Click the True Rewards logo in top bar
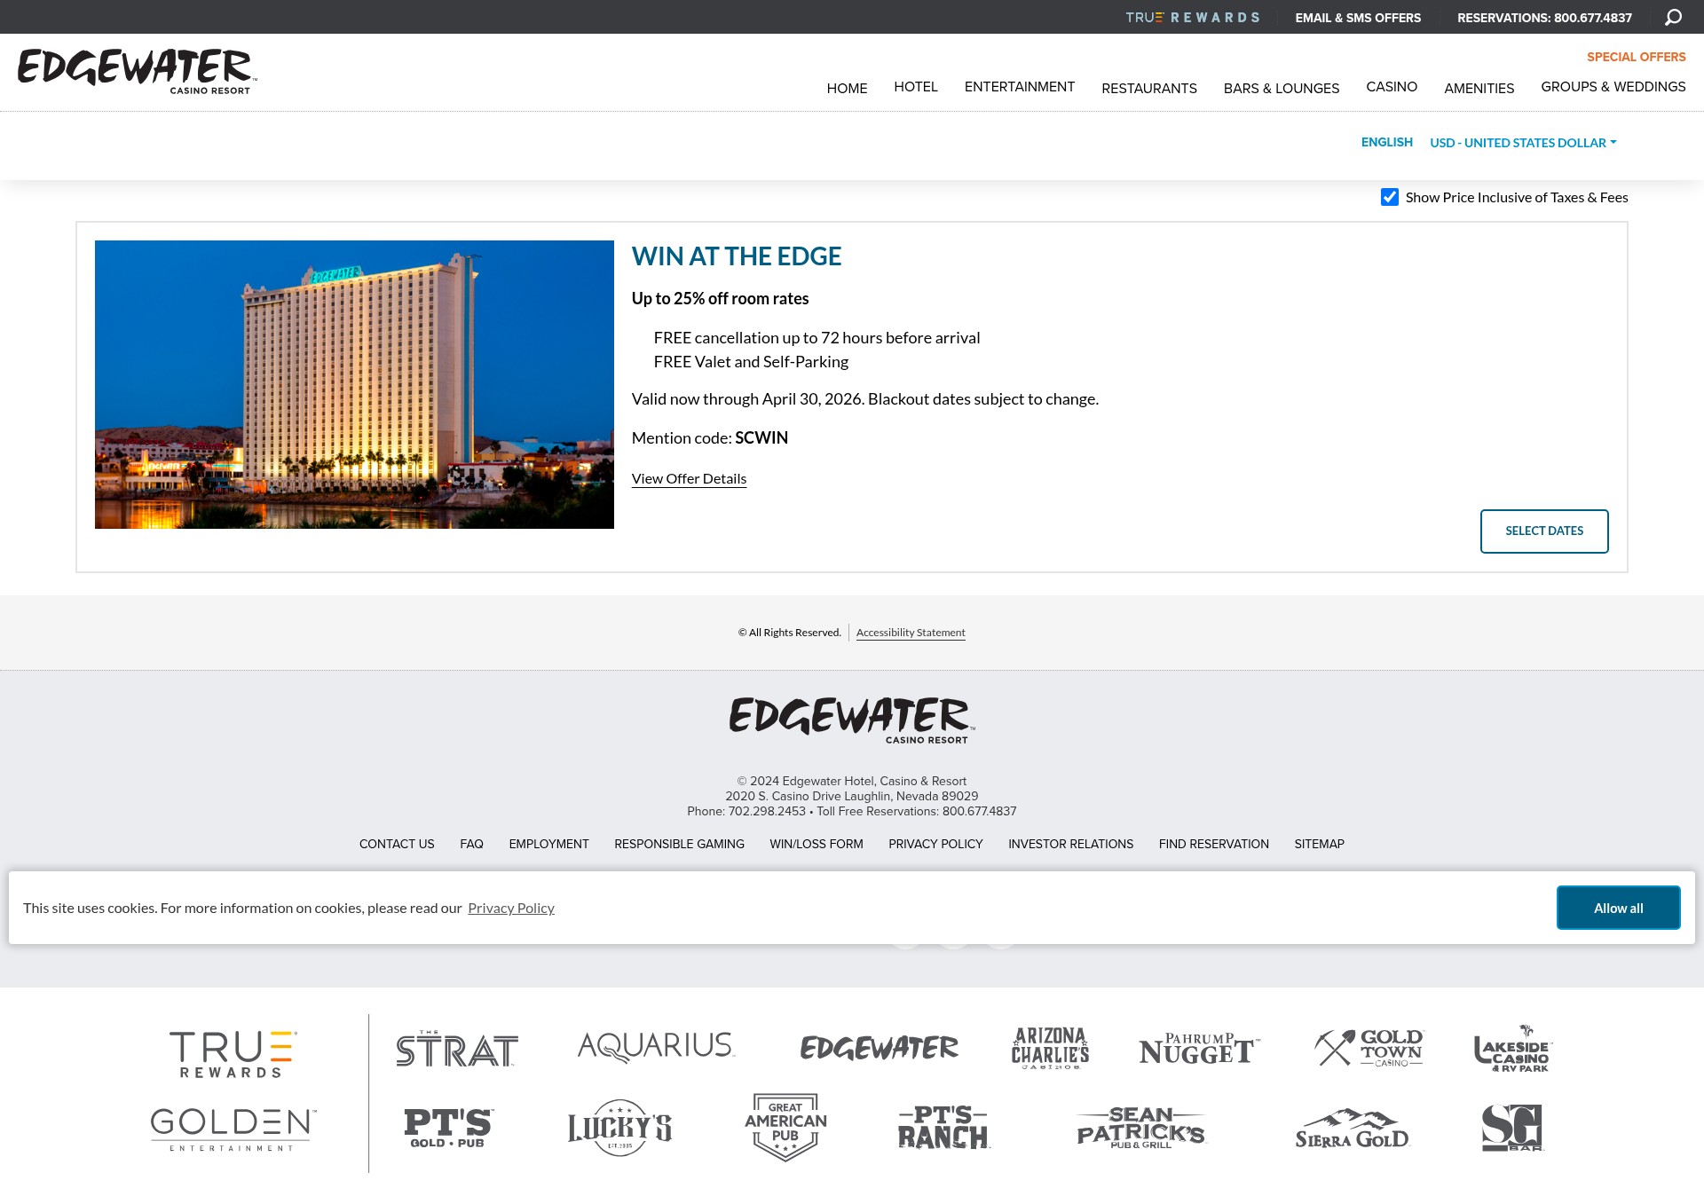Image resolution: width=1704 pixels, height=1204 pixels. (x=1193, y=18)
